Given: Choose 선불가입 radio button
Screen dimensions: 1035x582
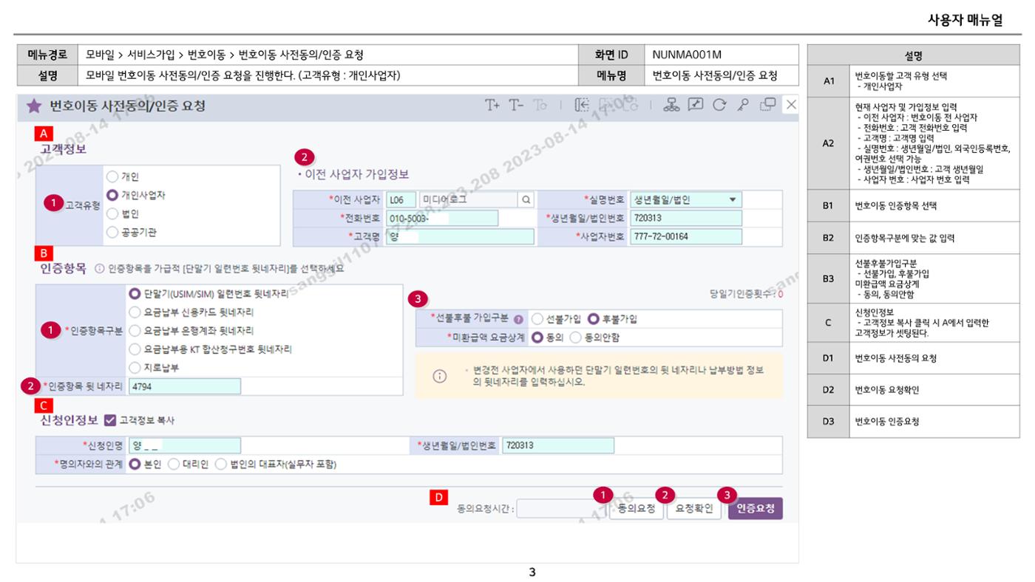Looking at the screenshot, I should click(x=537, y=320).
